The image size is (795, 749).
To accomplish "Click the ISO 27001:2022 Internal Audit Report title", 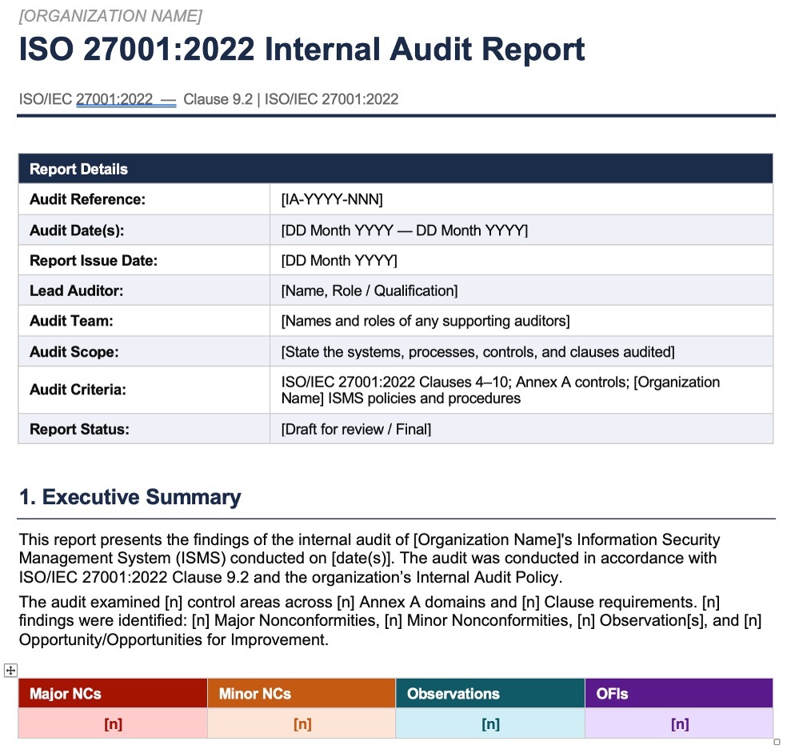I will pyautogui.click(x=302, y=49).
